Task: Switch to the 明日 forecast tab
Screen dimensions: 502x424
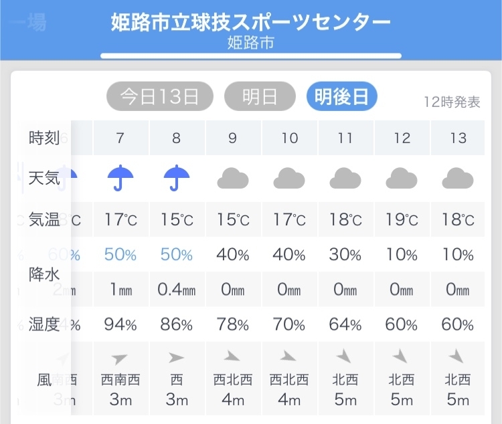Action: click(260, 96)
